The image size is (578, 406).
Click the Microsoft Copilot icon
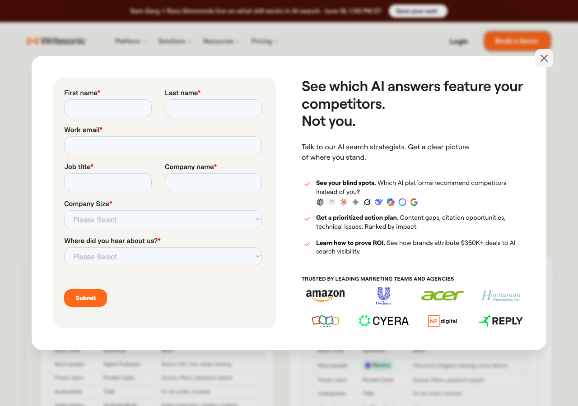click(x=391, y=202)
